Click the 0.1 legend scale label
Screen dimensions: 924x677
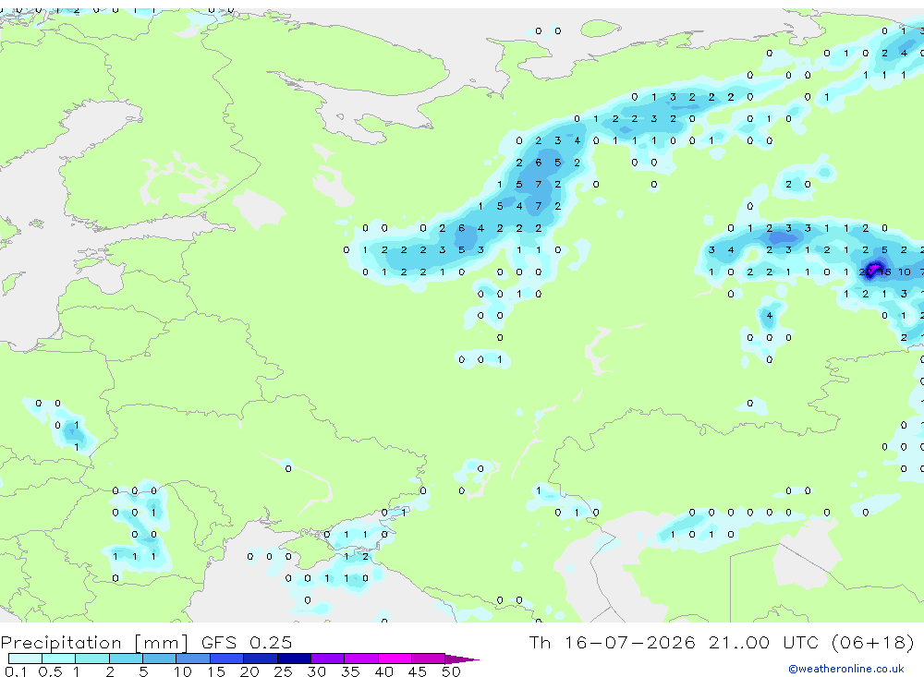(16, 671)
